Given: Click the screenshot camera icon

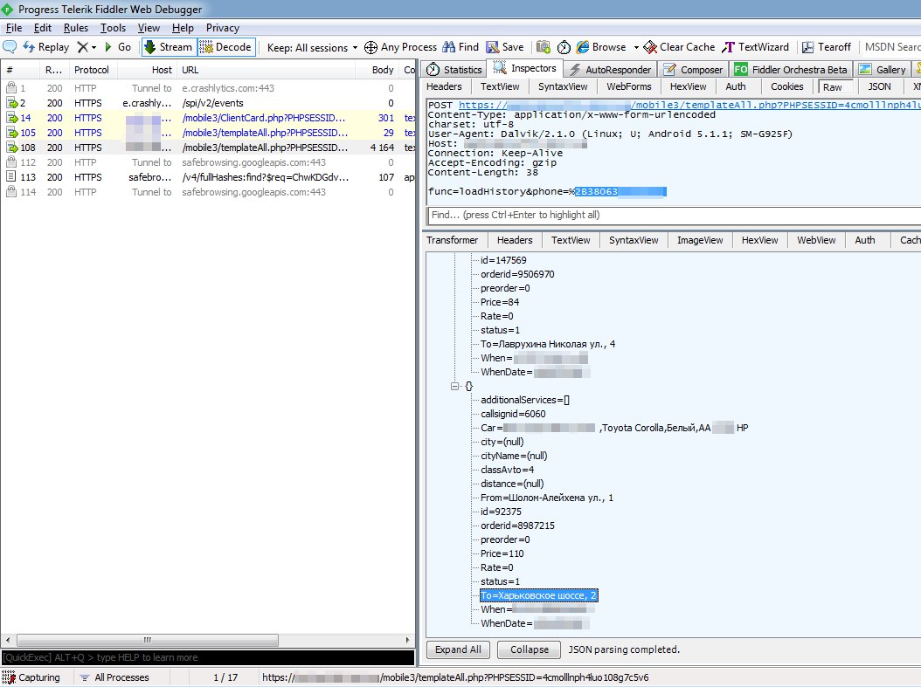Looking at the screenshot, I should tap(544, 47).
